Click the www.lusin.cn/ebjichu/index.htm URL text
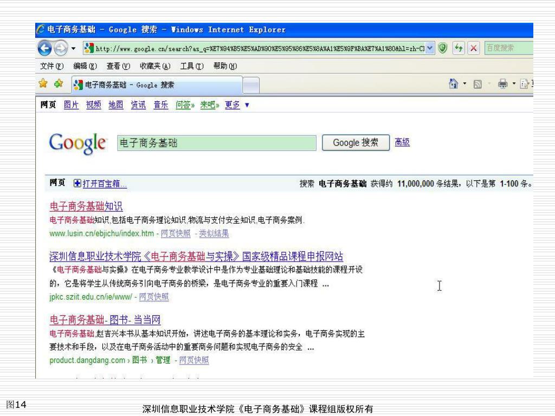This screenshot has height=416, width=555. (101, 233)
